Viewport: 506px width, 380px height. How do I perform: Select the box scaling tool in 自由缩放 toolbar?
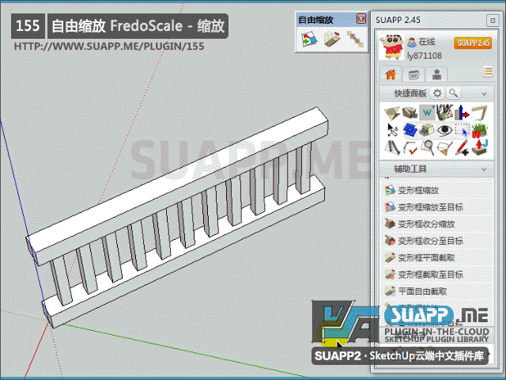(x=309, y=40)
